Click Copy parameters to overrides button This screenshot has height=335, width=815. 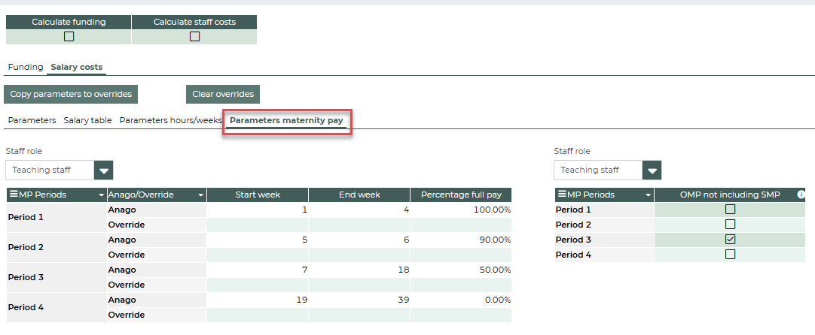72,95
